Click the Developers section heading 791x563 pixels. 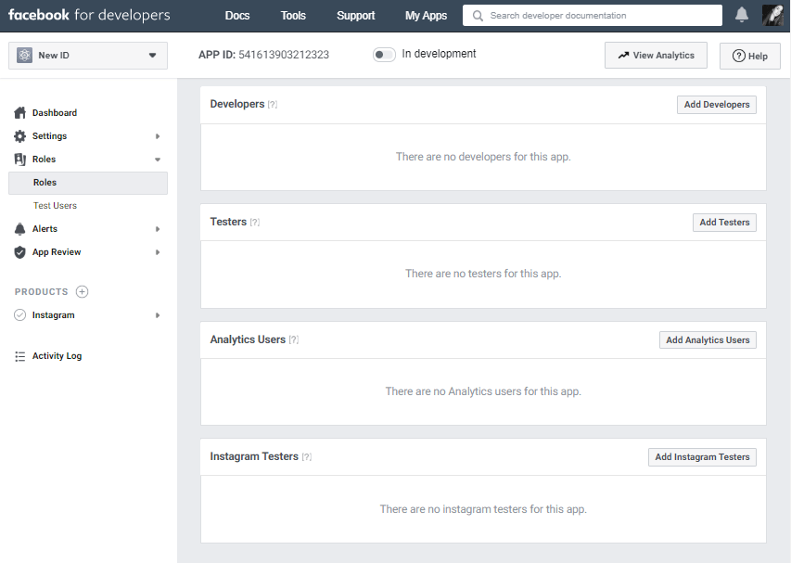pos(237,104)
